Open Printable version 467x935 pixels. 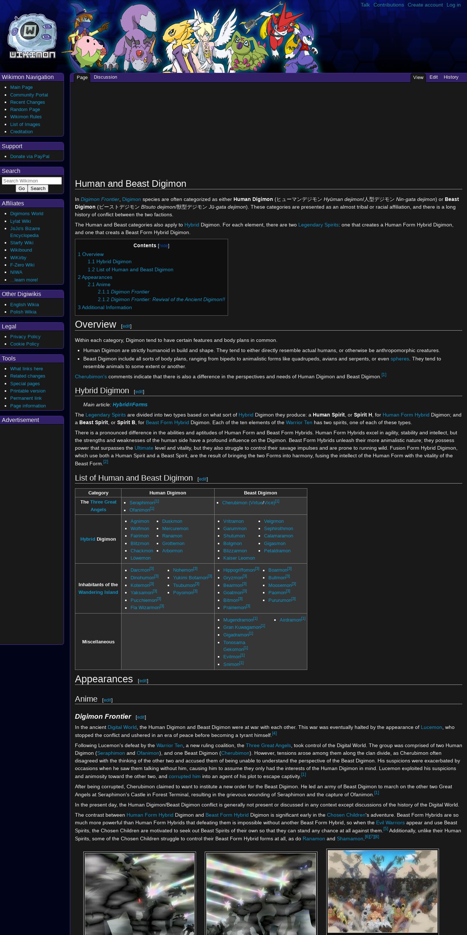tap(28, 391)
